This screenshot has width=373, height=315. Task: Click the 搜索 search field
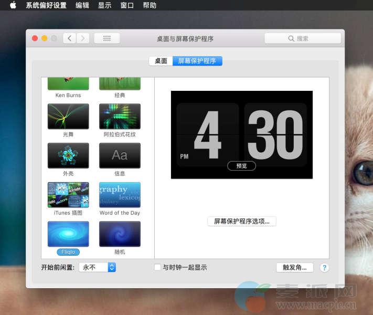click(303, 38)
